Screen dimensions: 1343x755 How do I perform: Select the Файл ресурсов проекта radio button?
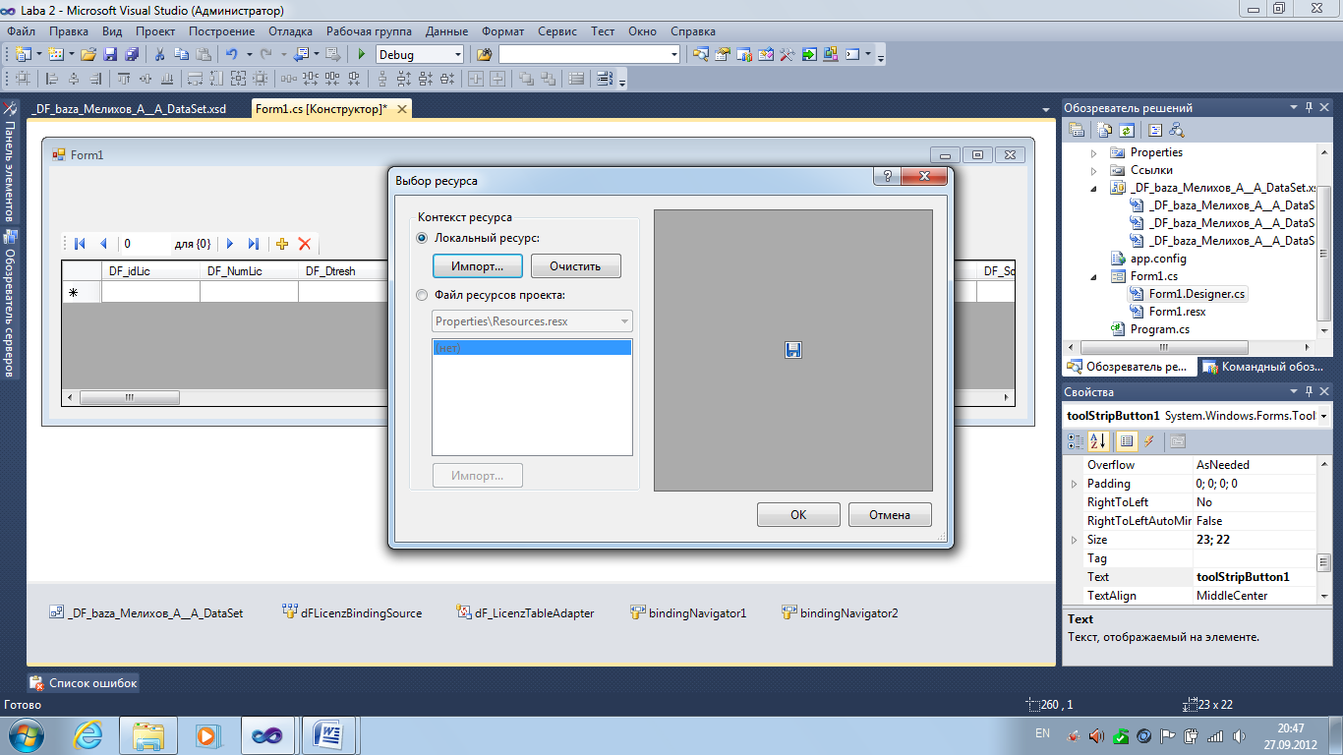click(423, 295)
